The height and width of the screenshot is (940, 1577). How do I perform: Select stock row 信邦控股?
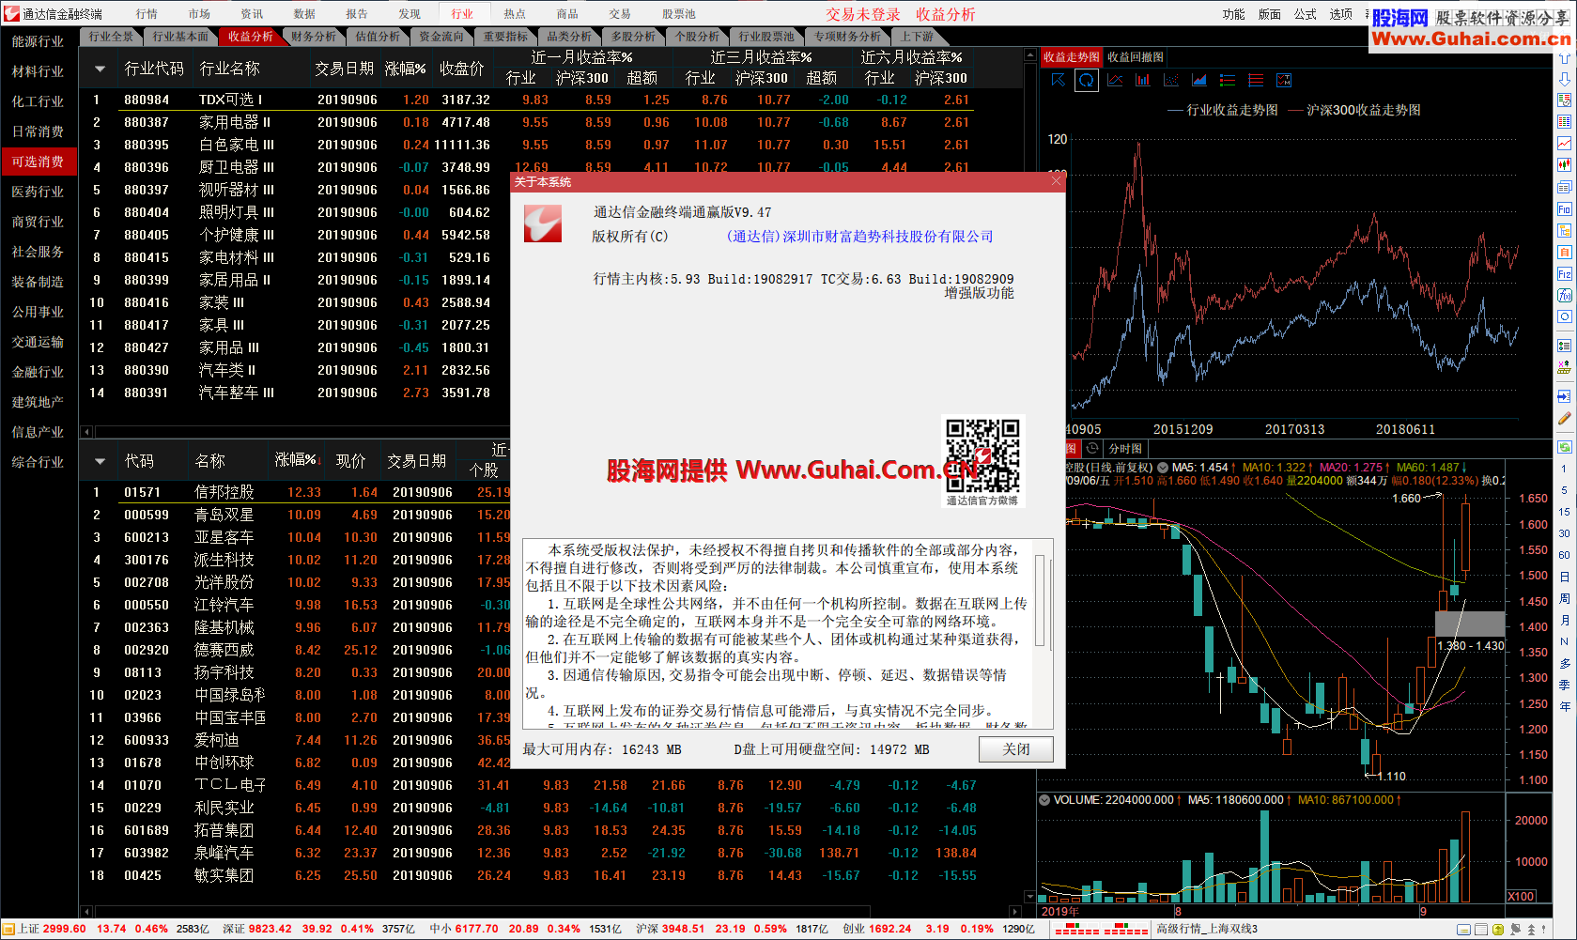point(296,492)
